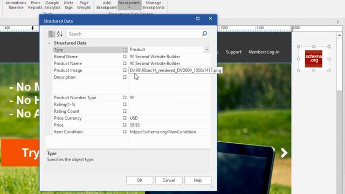Screen dimensions: 345x194
Task: Select the Item Condition NewCondition URL value
Action: [x=169, y=131]
